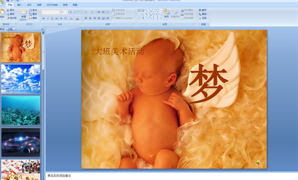298x180 pixels.
Task: Switch to the Insert ribbon tab
Action: pyautogui.click(x=19, y=5)
